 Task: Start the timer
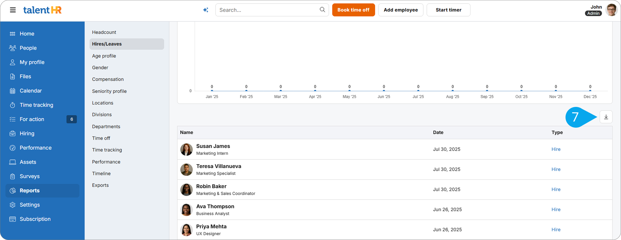click(448, 10)
